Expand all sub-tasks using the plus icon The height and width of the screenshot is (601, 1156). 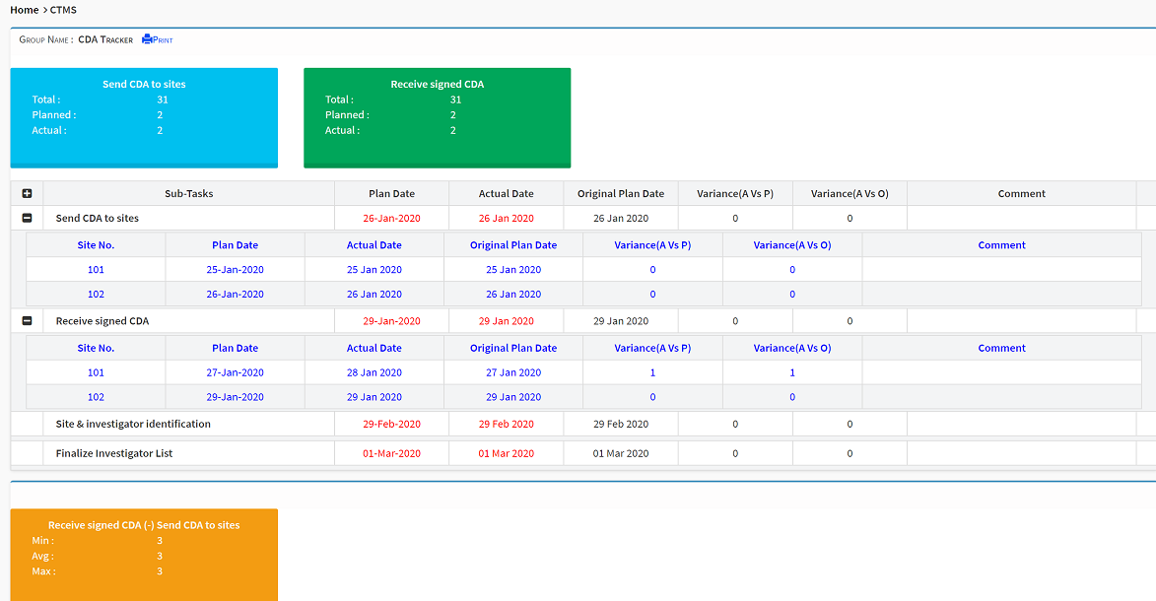(25, 193)
